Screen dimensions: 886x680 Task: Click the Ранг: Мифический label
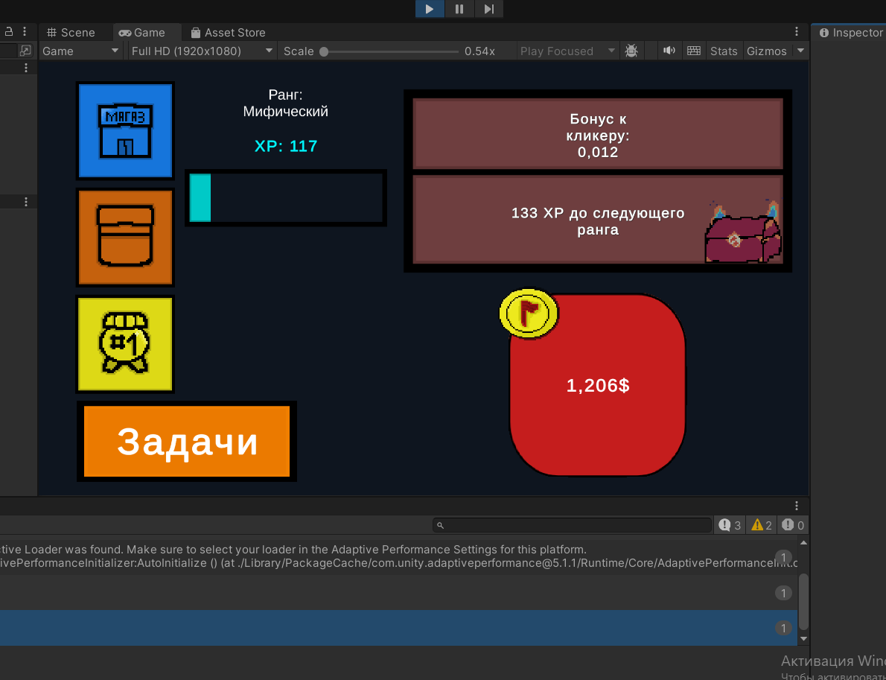coord(286,104)
